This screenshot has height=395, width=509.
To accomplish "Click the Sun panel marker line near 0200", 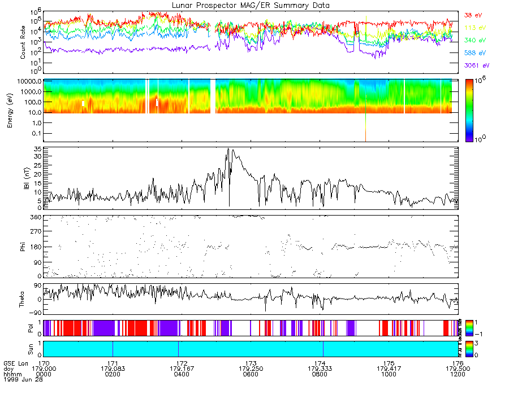I will point(113,349).
